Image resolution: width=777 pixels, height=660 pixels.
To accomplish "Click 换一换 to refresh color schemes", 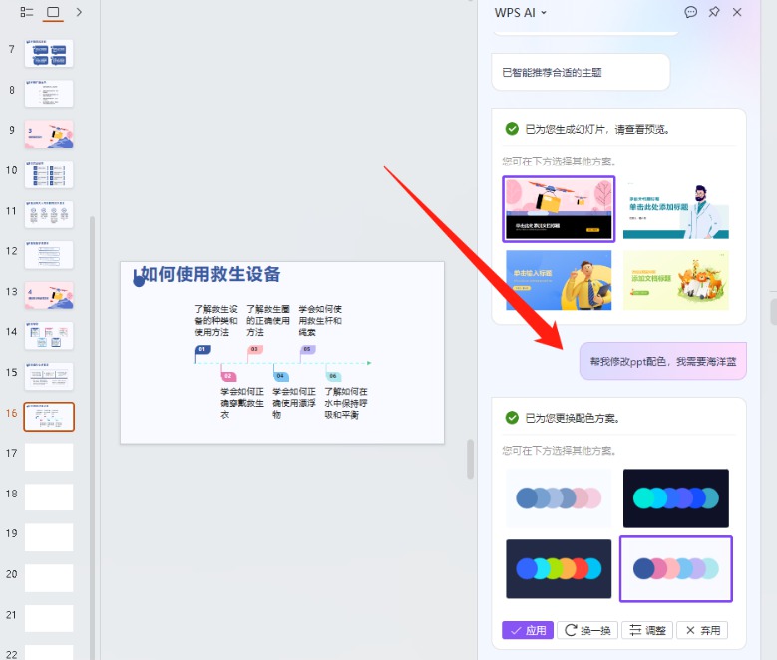I will coord(587,630).
